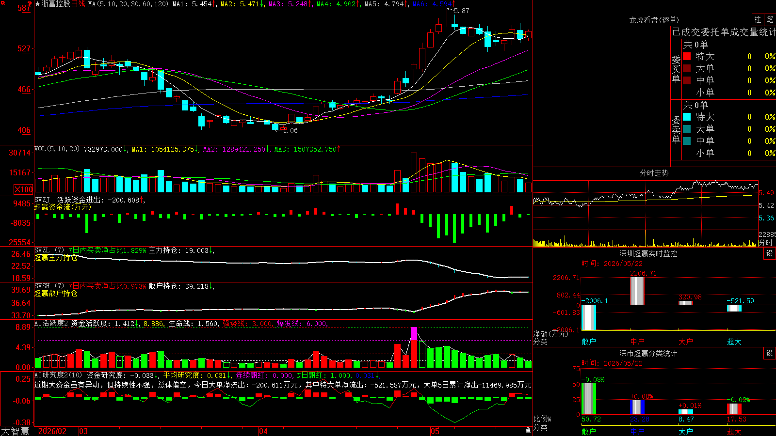Viewport: 776px width, 436px height.
Task: Click the 爆发线: 6.000 label
Action: click(302, 323)
